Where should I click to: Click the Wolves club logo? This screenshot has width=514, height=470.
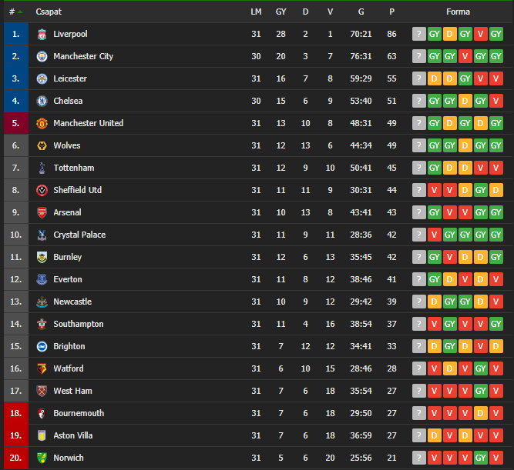(x=42, y=145)
